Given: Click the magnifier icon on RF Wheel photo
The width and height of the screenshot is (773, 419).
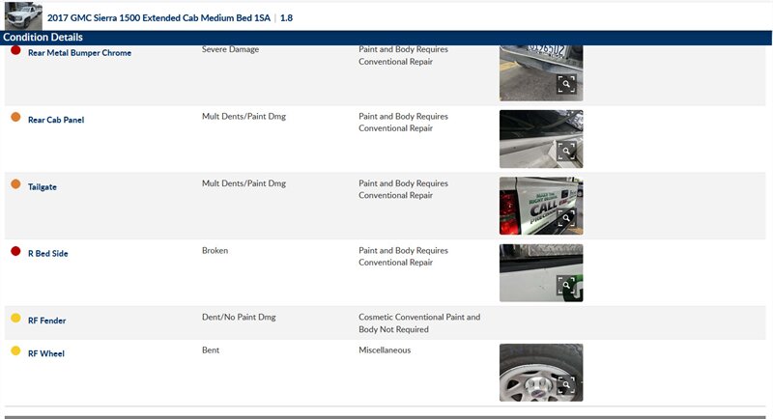Looking at the screenshot, I should coord(567,385).
